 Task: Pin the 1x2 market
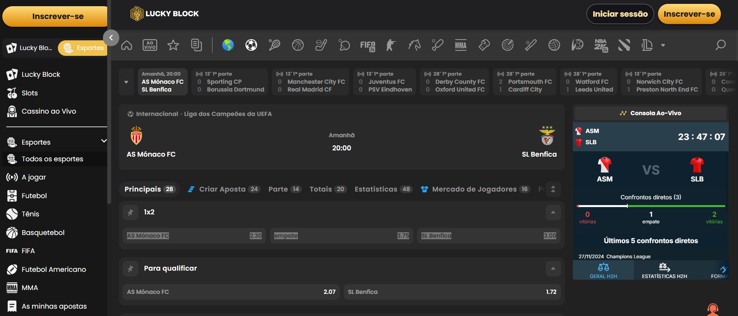pos(131,212)
